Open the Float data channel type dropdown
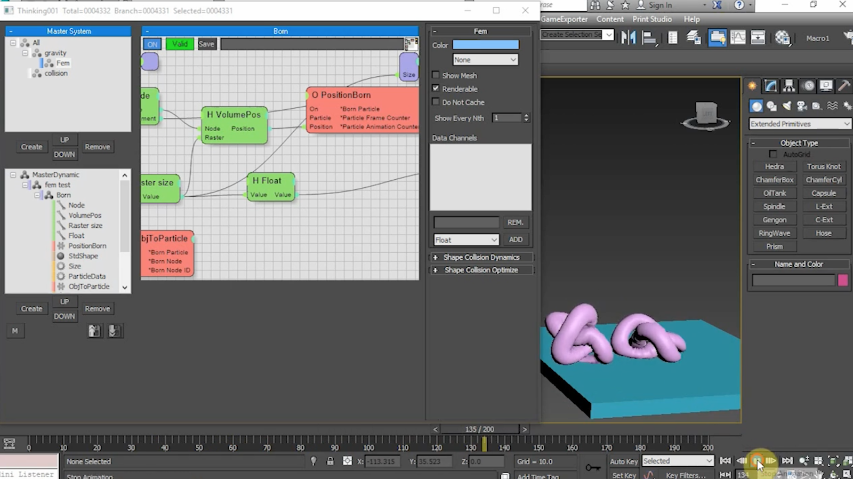853x479 pixels. click(x=466, y=240)
